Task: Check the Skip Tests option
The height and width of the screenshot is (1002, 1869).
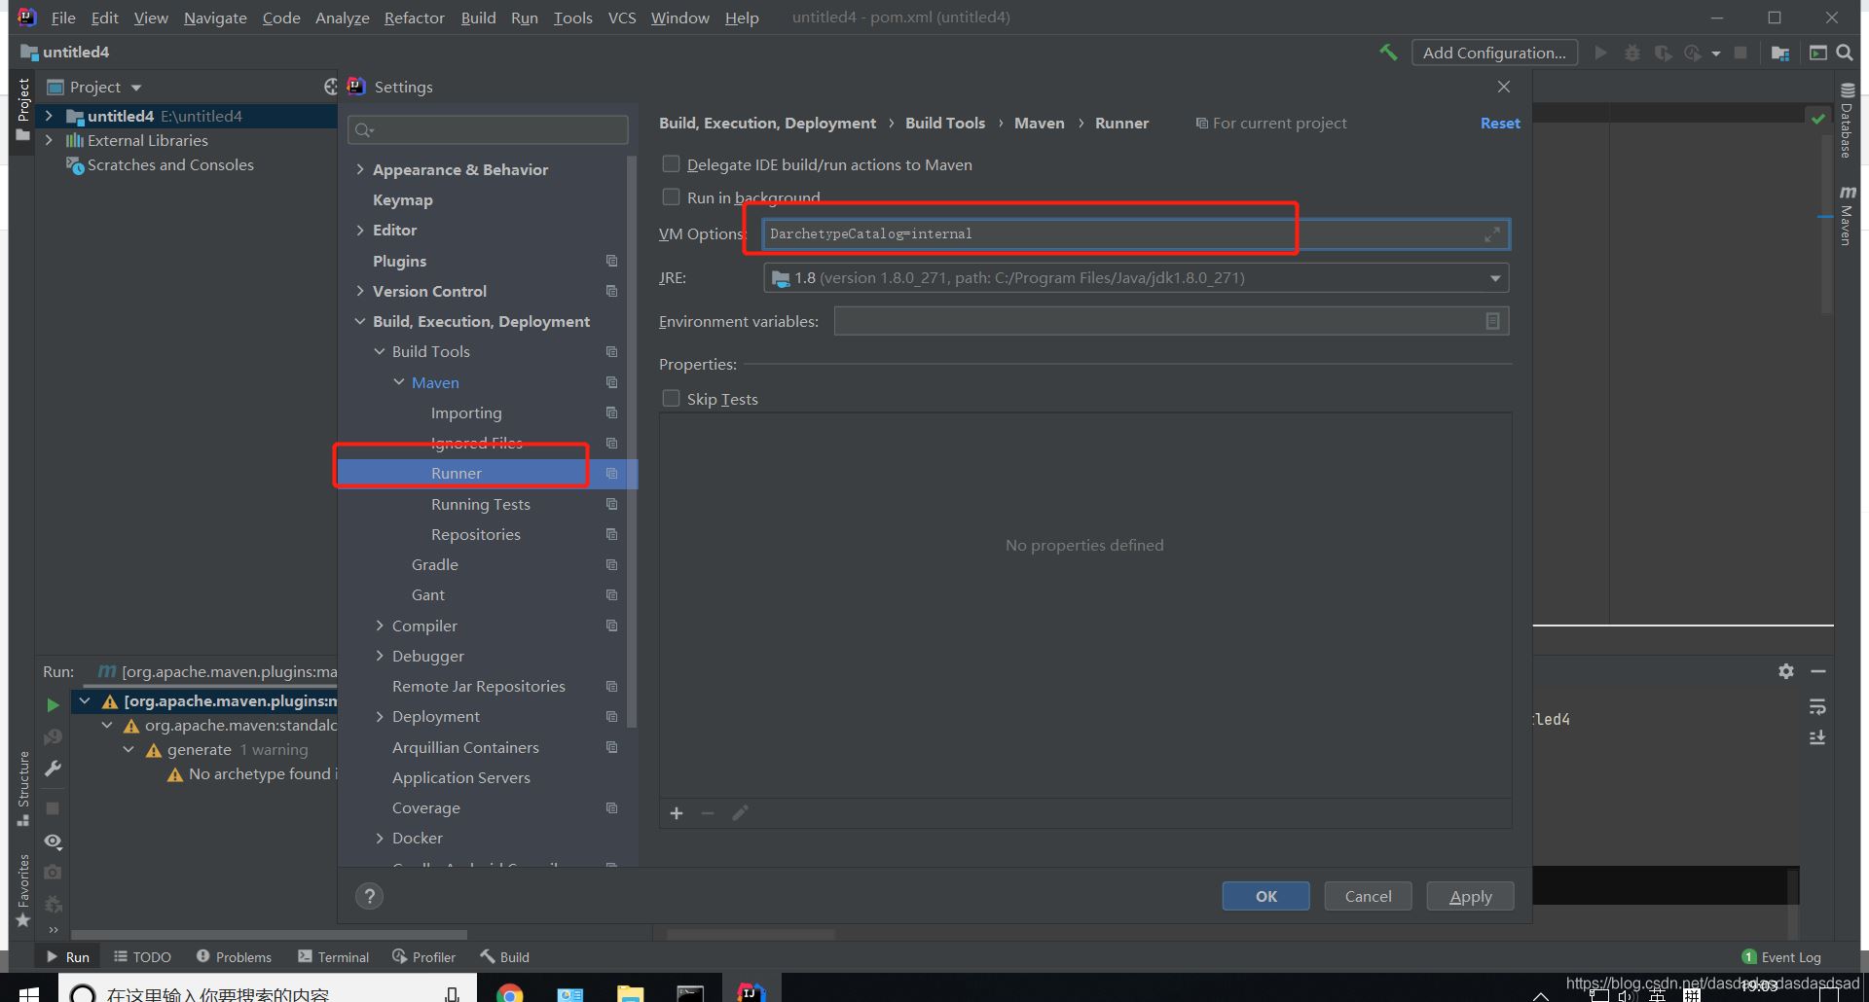Action: pos(671,399)
